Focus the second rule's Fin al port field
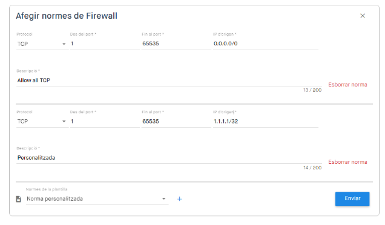 click(176, 122)
